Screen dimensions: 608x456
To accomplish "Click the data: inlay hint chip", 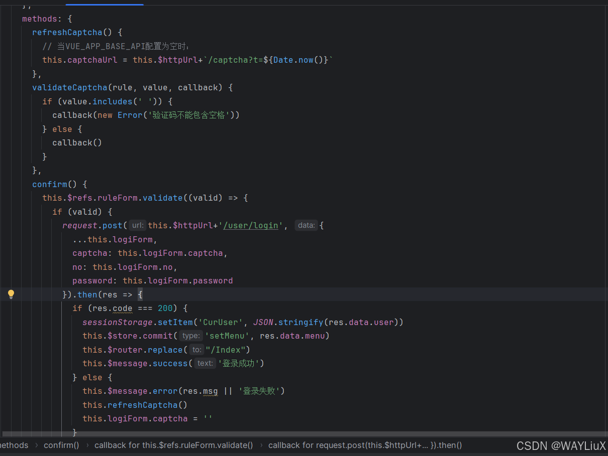I will point(307,225).
